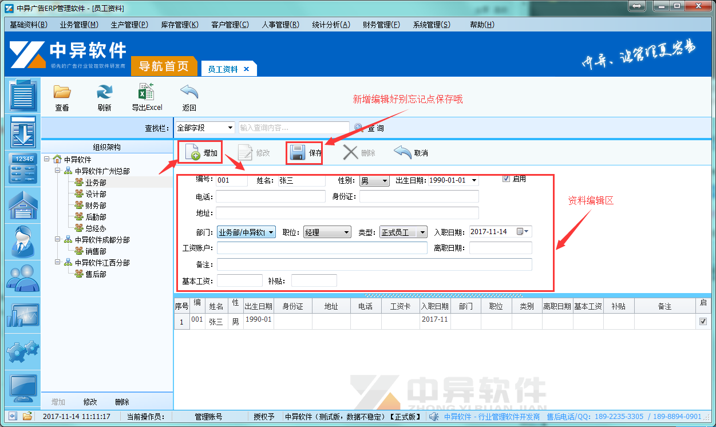Select 财务部 in the organization tree
The height and width of the screenshot is (427, 716).
(x=96, y=205)
